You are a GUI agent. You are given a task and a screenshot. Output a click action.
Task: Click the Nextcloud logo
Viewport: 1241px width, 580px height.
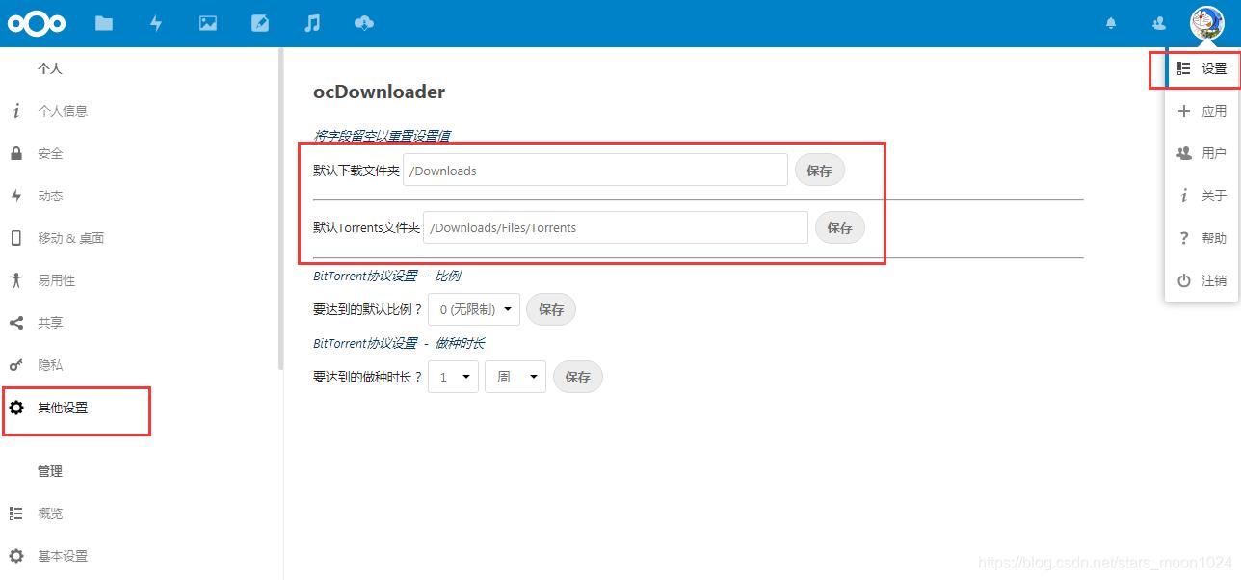[37, 22]
